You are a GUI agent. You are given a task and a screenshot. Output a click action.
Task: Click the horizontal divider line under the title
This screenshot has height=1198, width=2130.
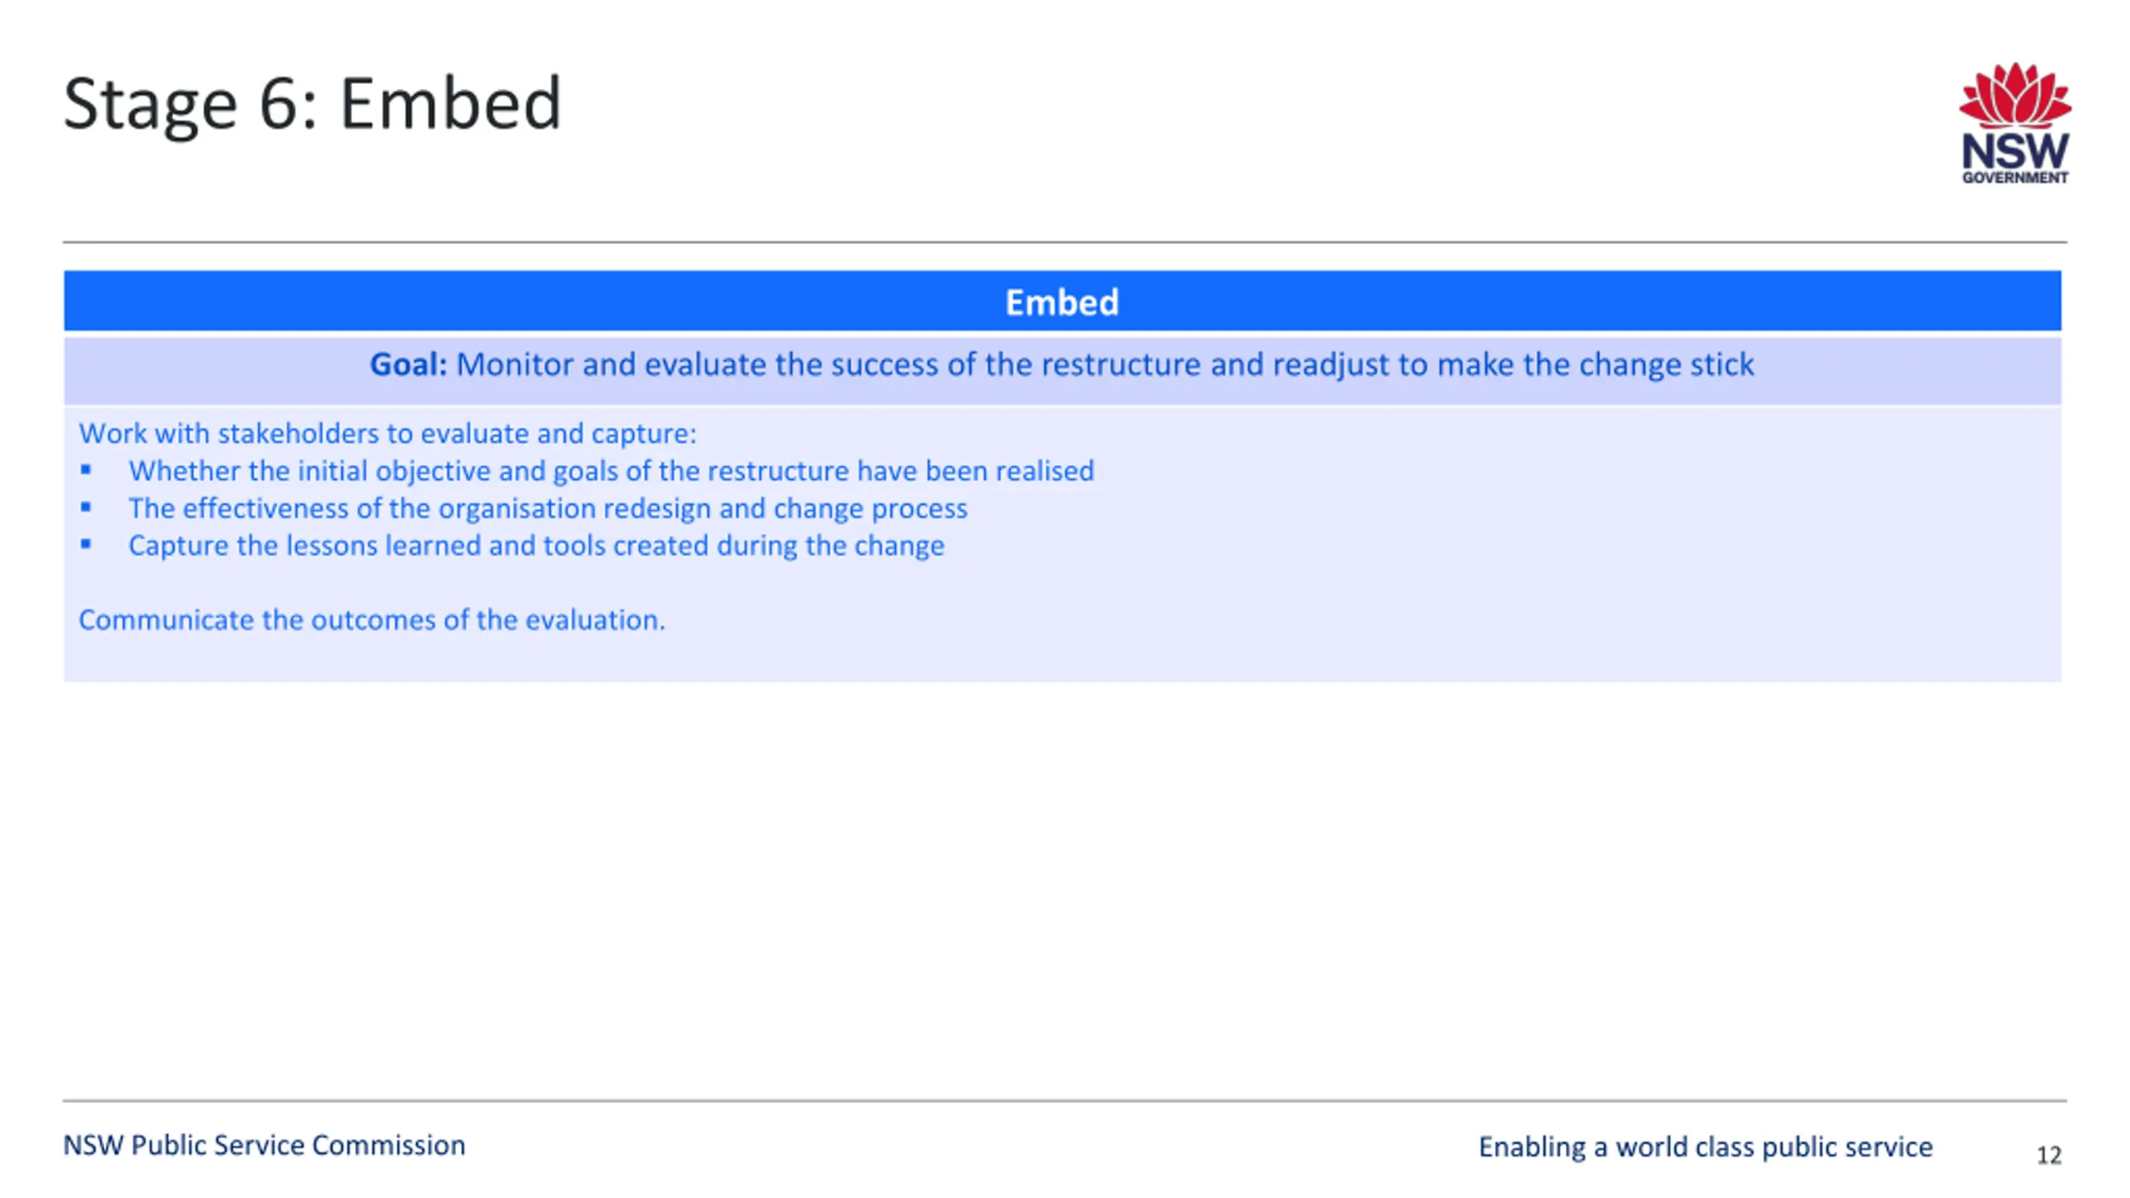1065,242
